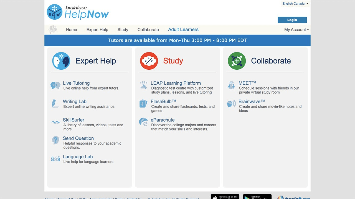
Task: Click the MEET group icon
Action: (x=231, y=85)
